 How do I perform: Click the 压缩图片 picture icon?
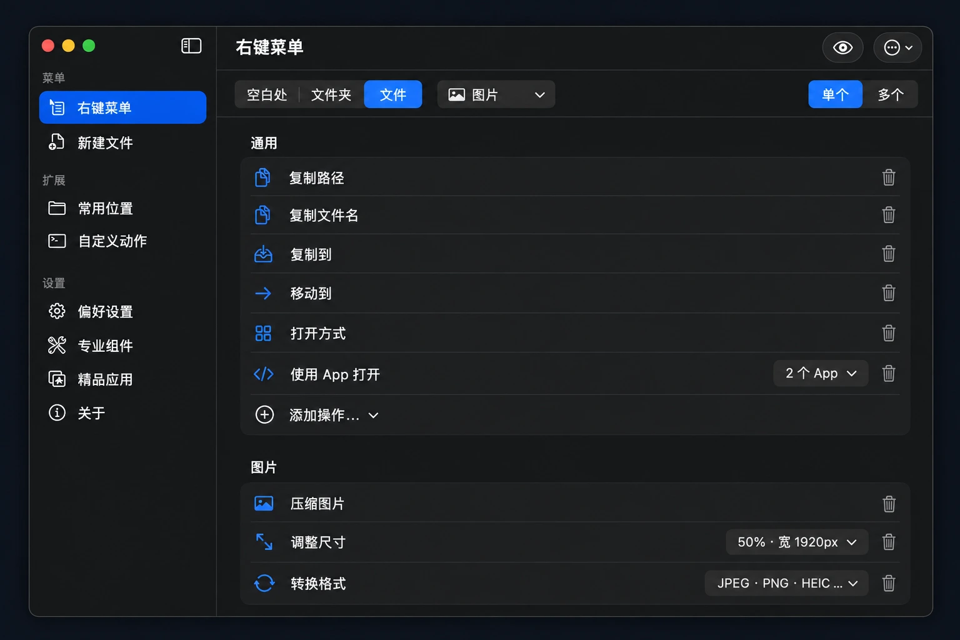pyautogui.click(x=264, y=504)
